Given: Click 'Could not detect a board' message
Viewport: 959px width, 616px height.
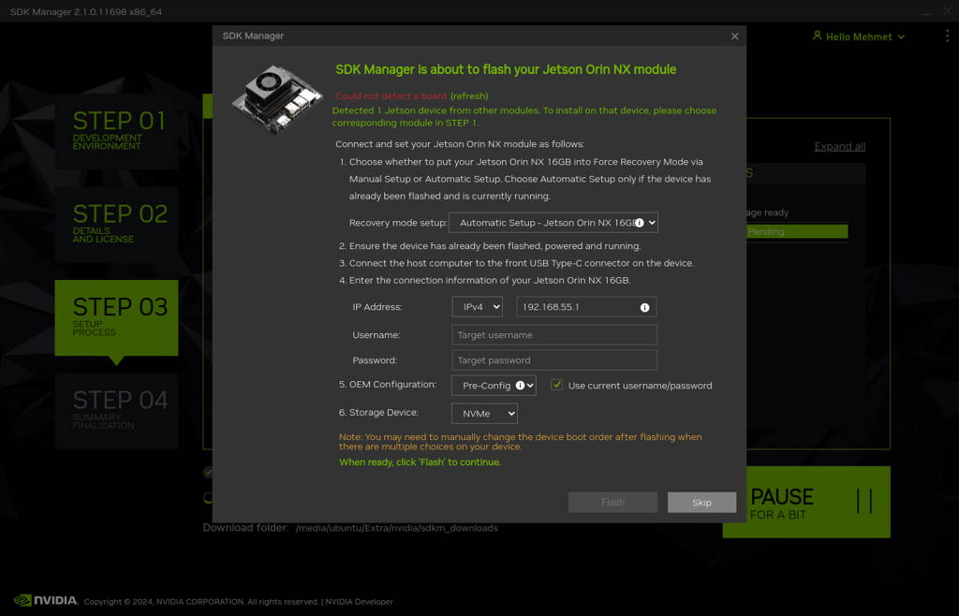Looking at the screenshot, I should (391, 95).
